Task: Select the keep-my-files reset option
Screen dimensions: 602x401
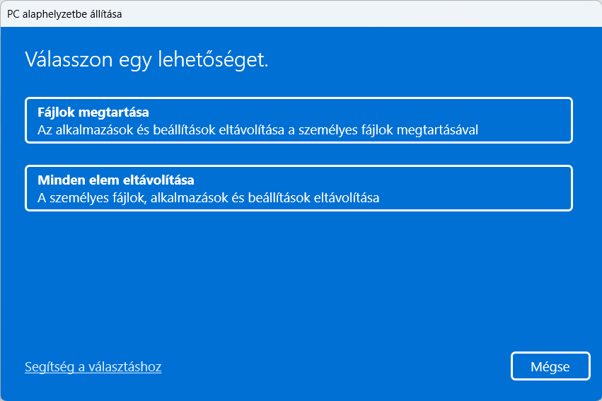Action: pyautogui.click(x=299, y=121)
